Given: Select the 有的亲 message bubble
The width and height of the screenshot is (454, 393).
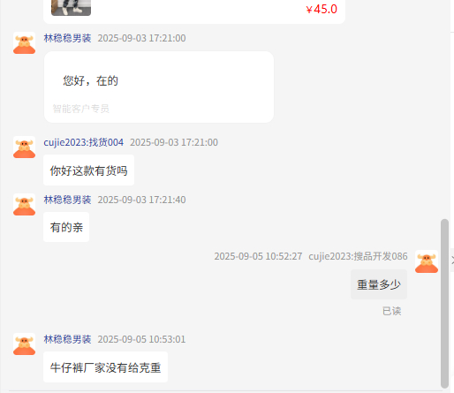Looking at the screenshot, I should (66, 227).
